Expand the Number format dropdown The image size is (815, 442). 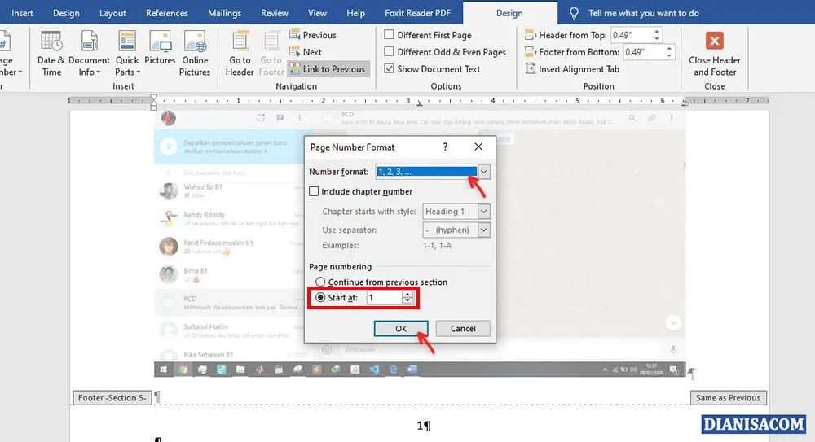pos(484,172)
